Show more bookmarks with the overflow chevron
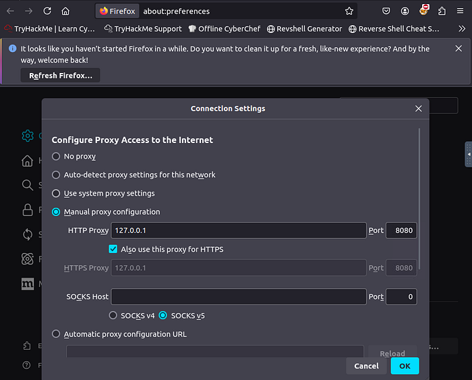The width and height of the screenshot is (472, 380). (461, 29)
